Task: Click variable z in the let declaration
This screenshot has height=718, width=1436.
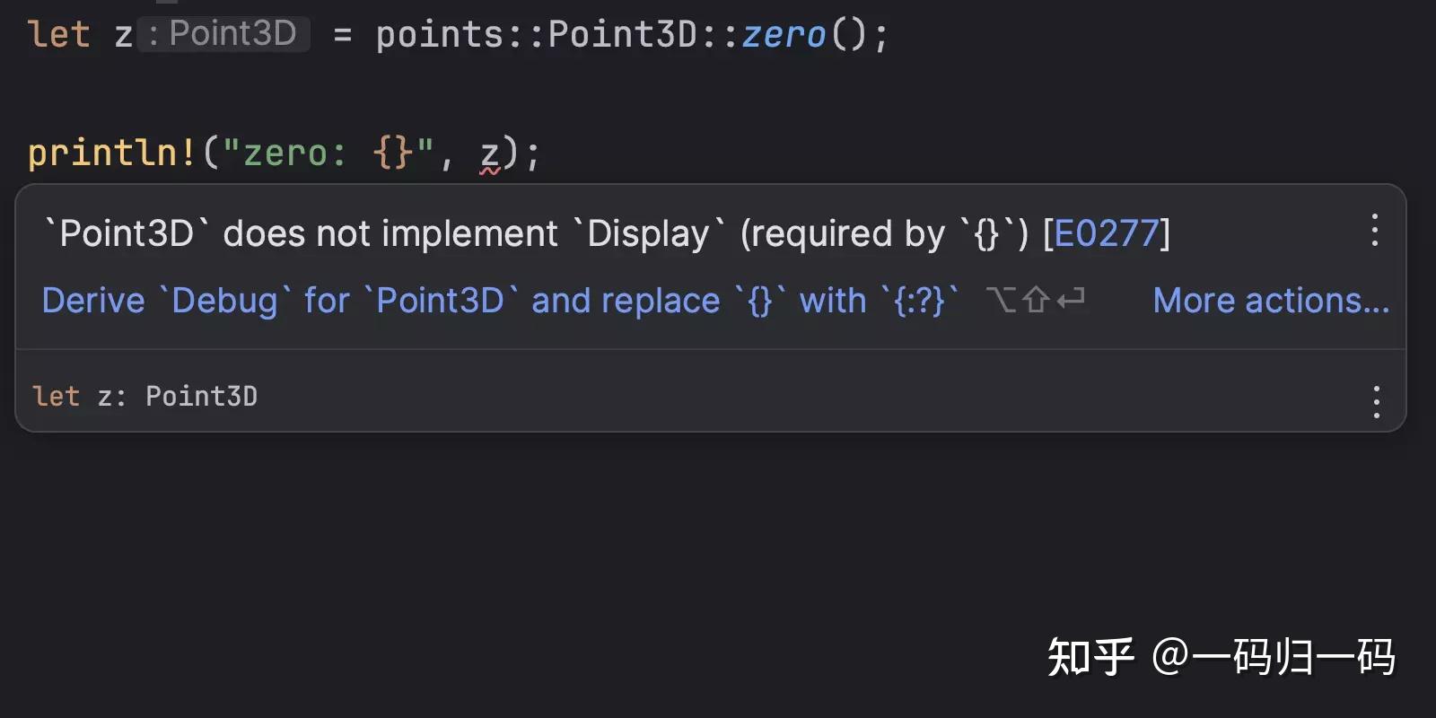Action: point(123,36)
